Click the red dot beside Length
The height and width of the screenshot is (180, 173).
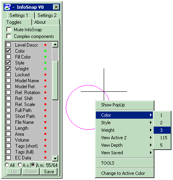coord(45,128)
